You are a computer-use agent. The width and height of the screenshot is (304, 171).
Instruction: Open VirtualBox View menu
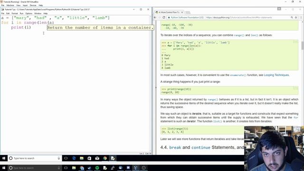pyautogui.click(x=18, y=5)
